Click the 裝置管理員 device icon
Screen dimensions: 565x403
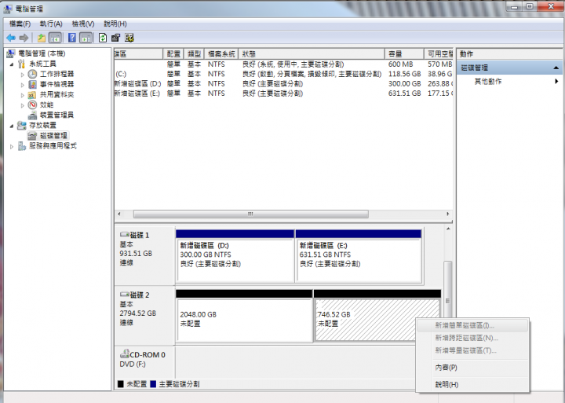point(32,115)
